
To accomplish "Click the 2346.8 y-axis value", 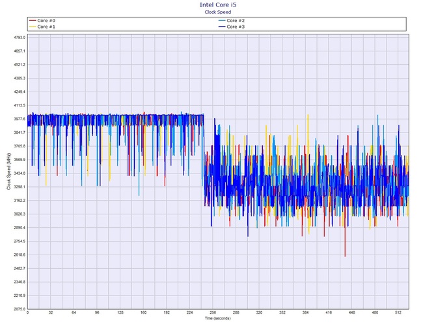I will [20, 282].
